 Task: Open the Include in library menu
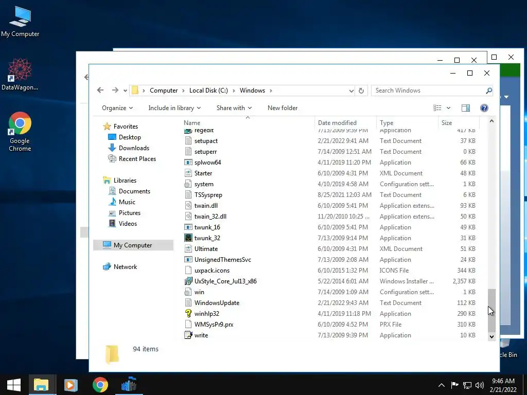point(174,108)
